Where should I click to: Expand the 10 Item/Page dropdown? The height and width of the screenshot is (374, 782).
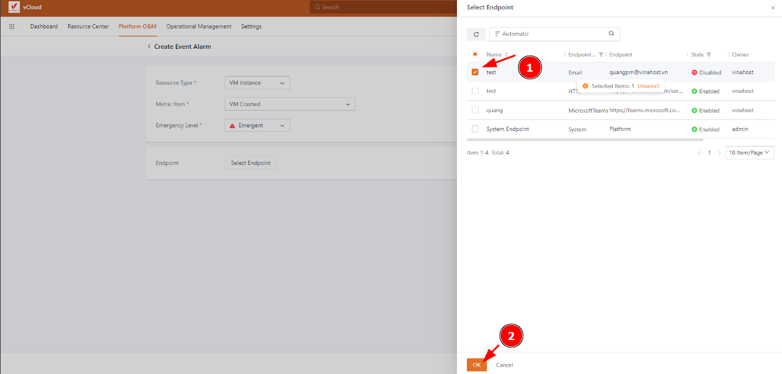coord(749,153)
